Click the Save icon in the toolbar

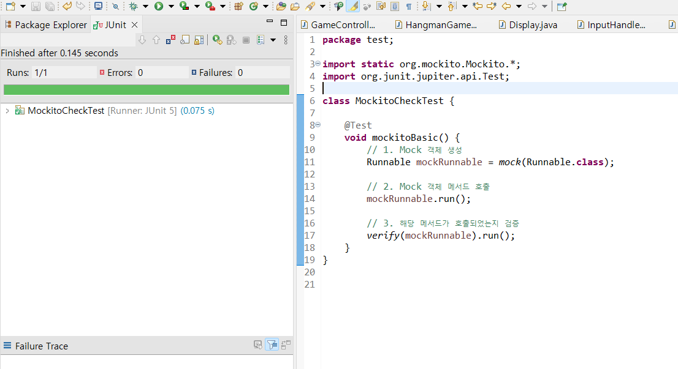36,7
